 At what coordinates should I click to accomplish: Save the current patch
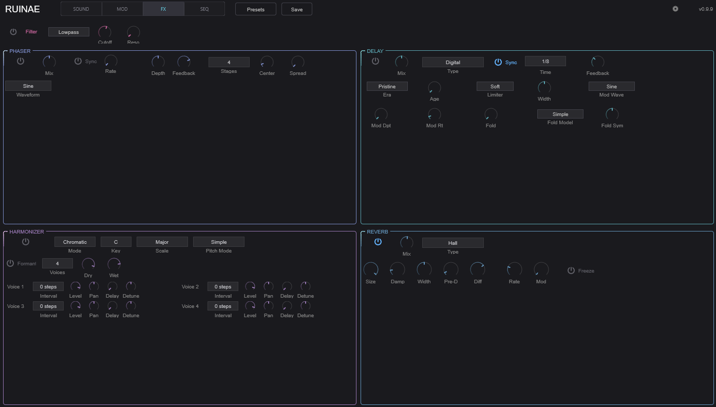coord(296,9)
